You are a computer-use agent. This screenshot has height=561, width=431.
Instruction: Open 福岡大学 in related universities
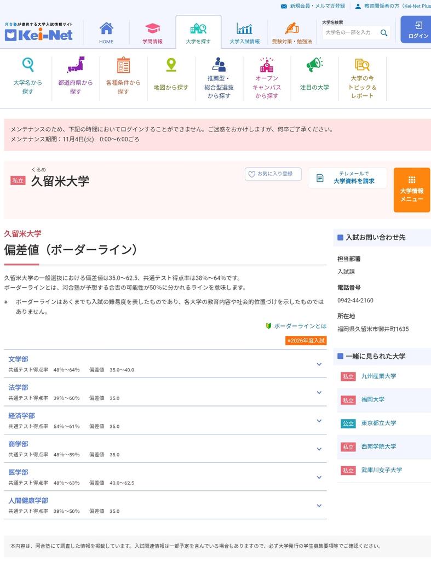point(373,399)
